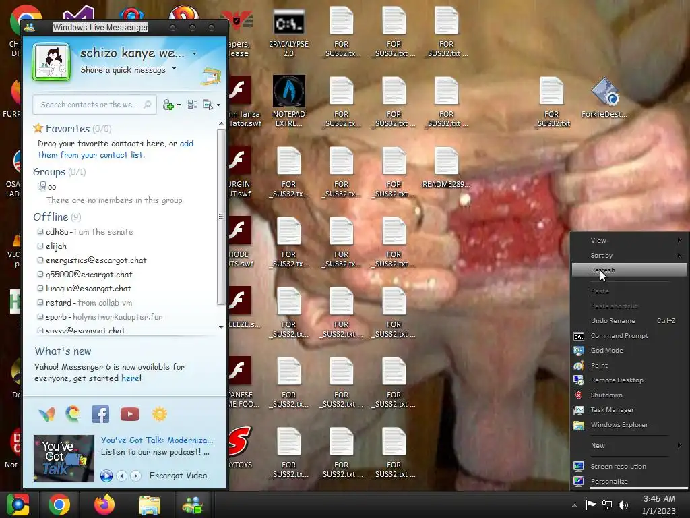
Task: Click the contact list scroll up arrow
Action: (221, 124)
